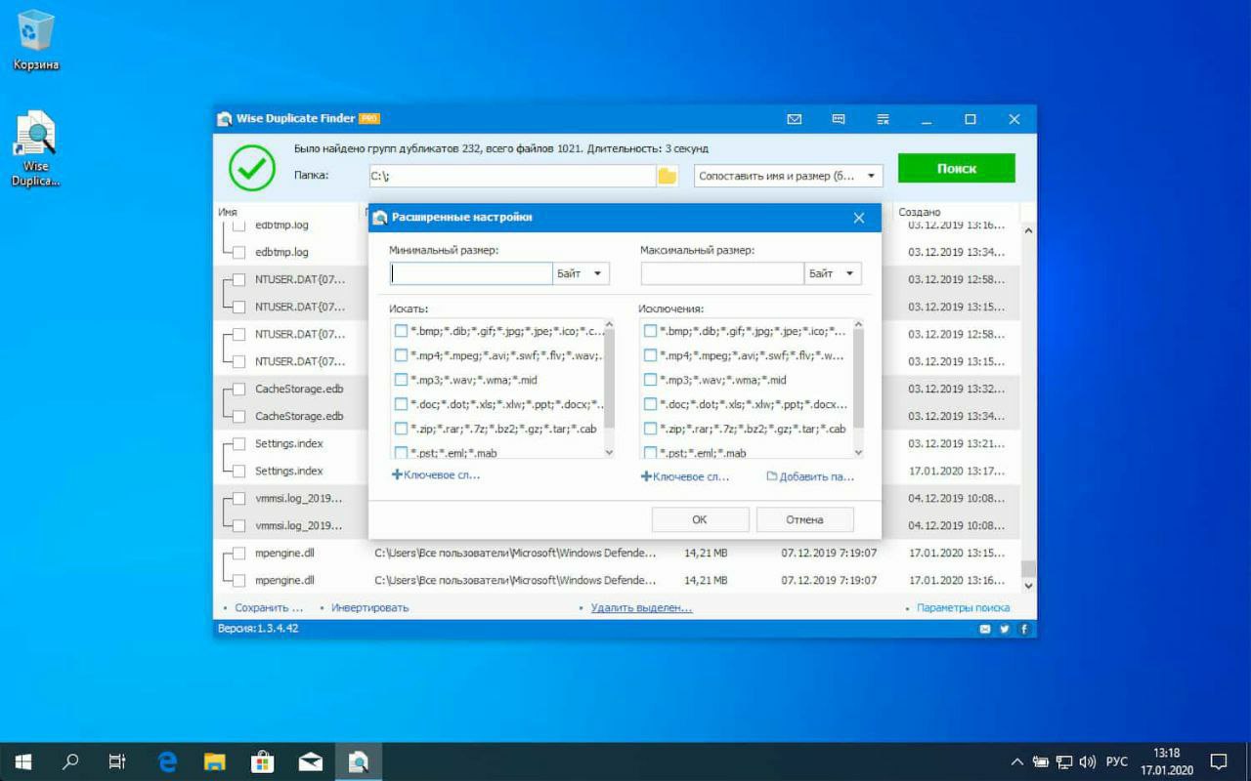Open the feedback chat icon in title bar
The height and width of the screenshot is (781, 1251).
point(839,119)
